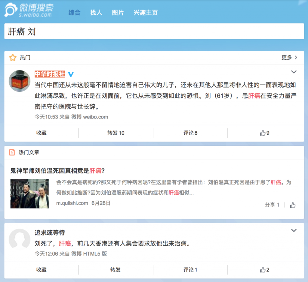Switch to the 图片 tab
Viewport: 308px width, 282px height.
tap(117, 13)
